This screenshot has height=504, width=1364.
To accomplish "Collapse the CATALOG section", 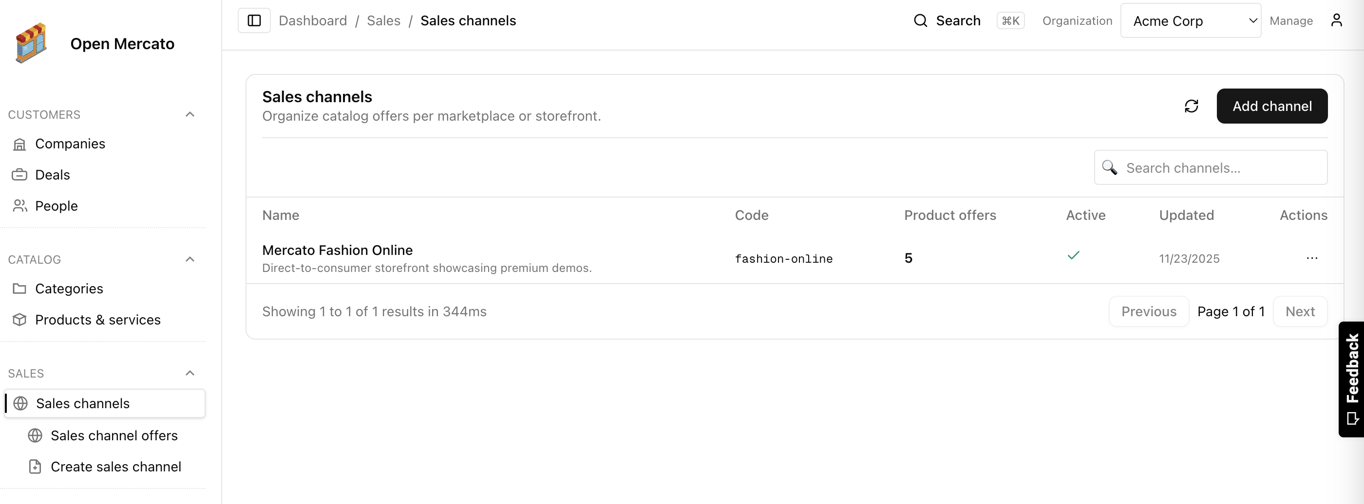I will tap(190, 259).
